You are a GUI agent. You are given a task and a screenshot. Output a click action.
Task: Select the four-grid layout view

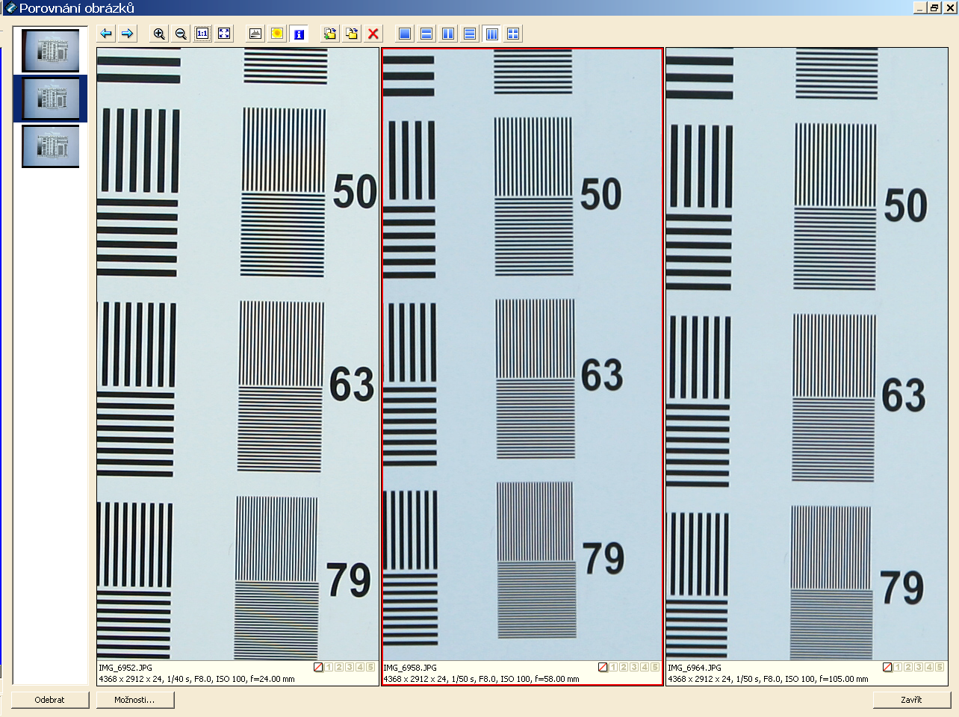pyautogui.click(x=513, y=34)
